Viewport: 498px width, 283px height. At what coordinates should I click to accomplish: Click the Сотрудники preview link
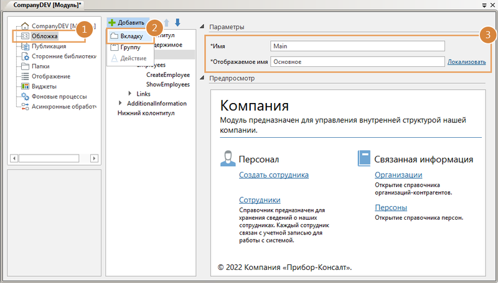pyautogui.click(x=260, y=200)
